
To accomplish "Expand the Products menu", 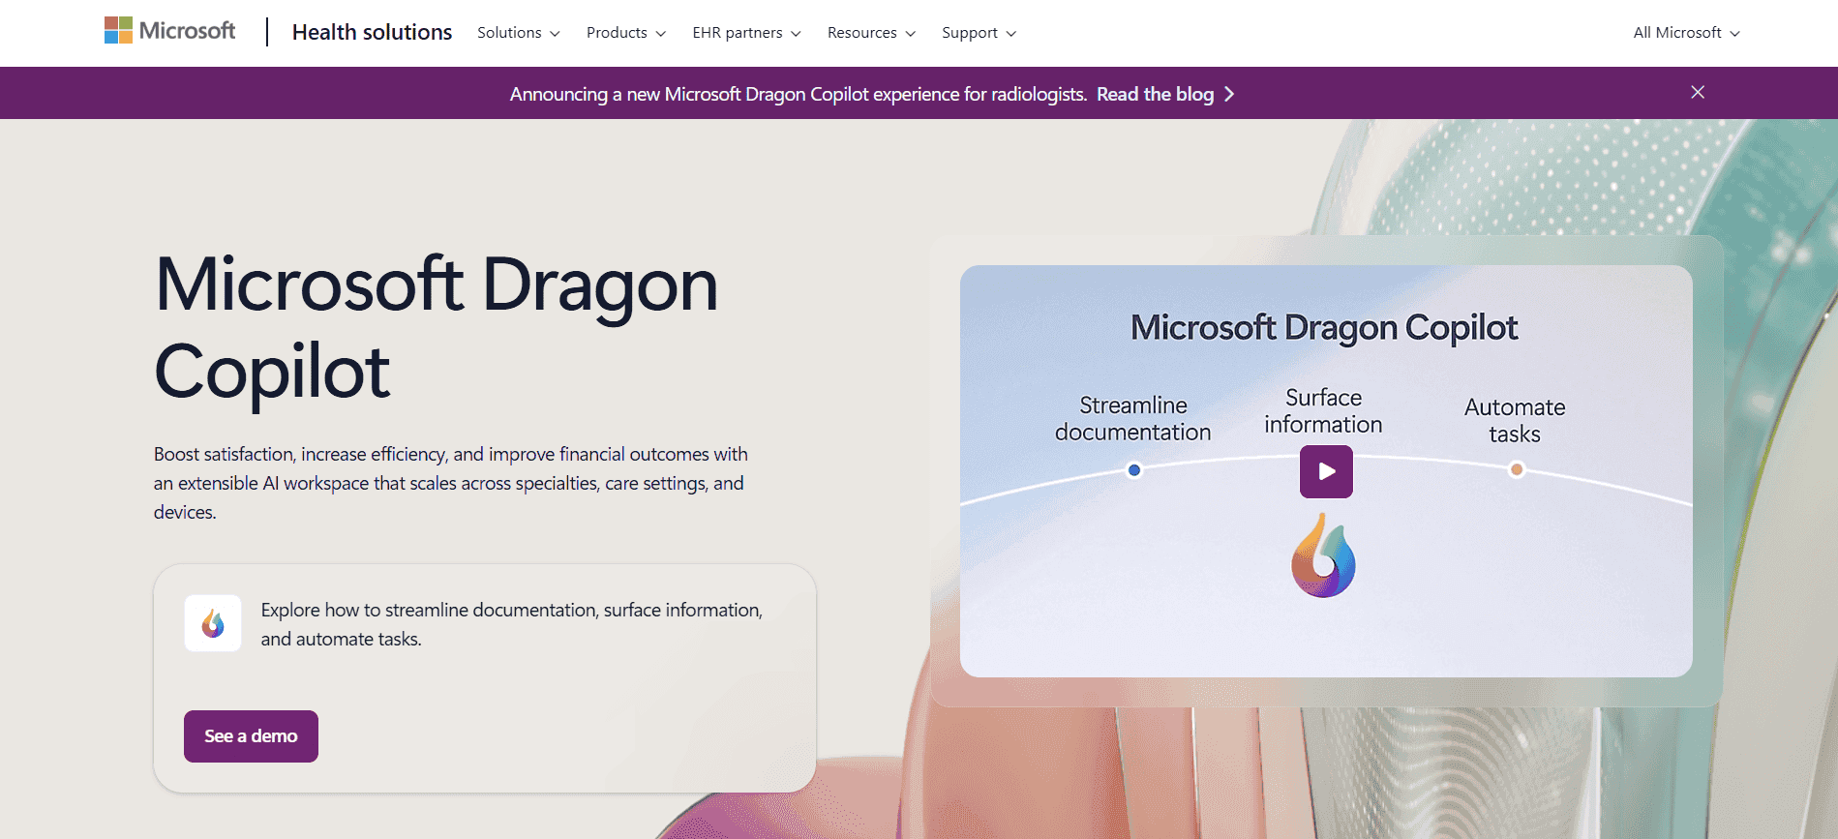I will pos(626,33).
